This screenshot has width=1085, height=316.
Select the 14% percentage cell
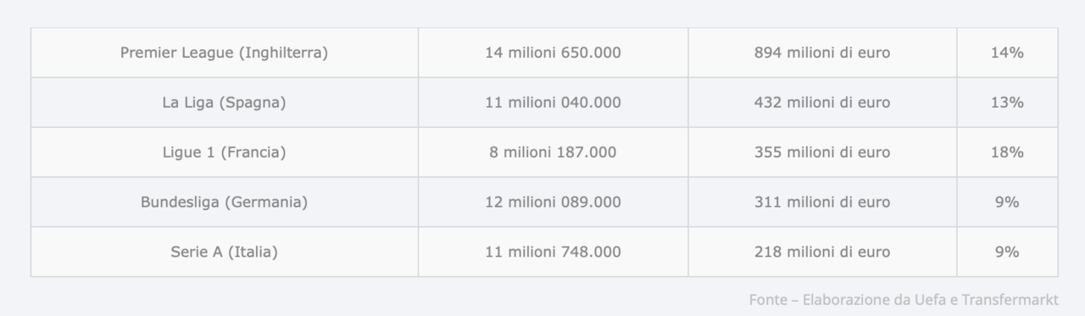point(1008,53)
